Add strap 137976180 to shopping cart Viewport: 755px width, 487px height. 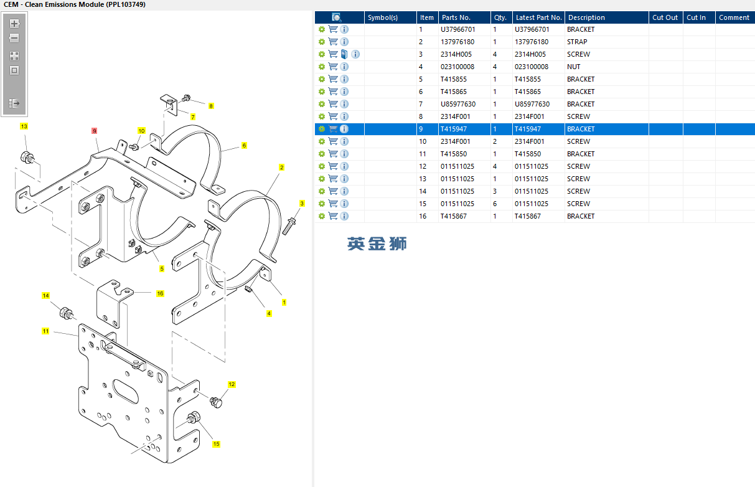coord(333,42)
